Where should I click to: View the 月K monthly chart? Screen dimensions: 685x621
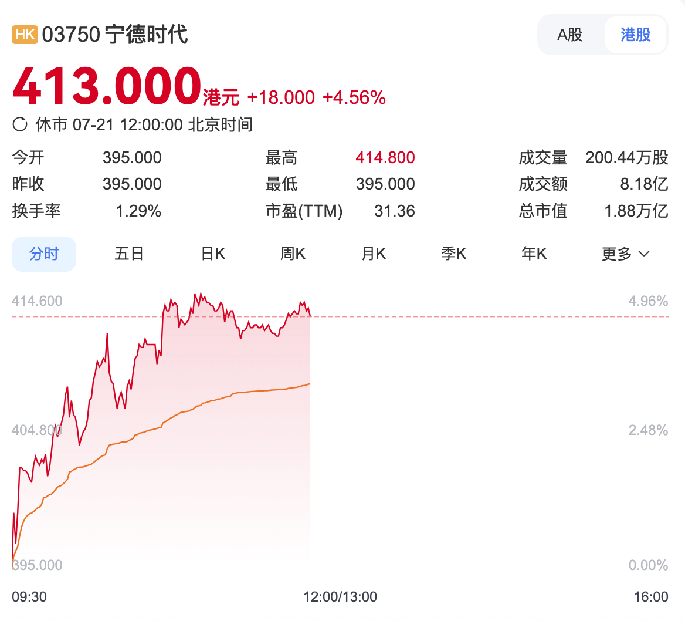click(x=373, y=253)
